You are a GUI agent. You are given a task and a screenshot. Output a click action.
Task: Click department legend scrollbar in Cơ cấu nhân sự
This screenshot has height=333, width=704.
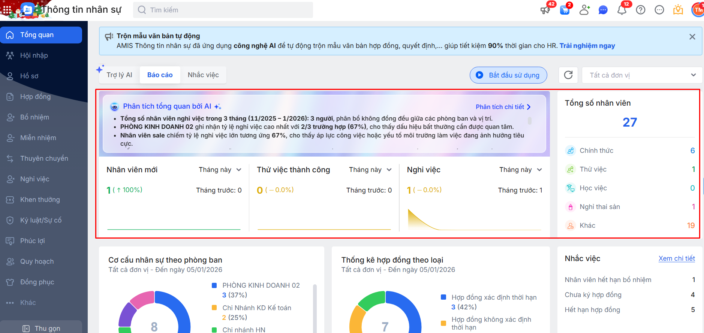point(315,308)
